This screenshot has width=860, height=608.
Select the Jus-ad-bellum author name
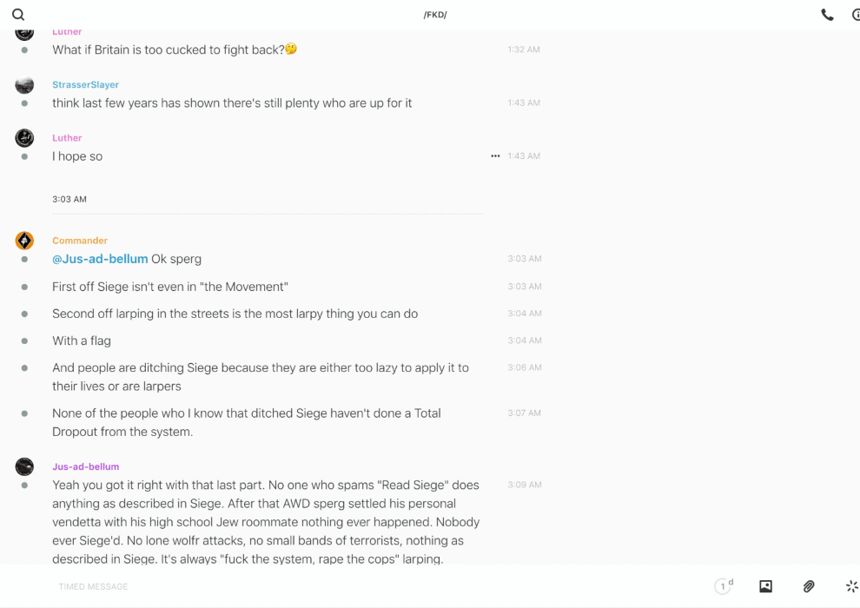(x=85, y=466)
